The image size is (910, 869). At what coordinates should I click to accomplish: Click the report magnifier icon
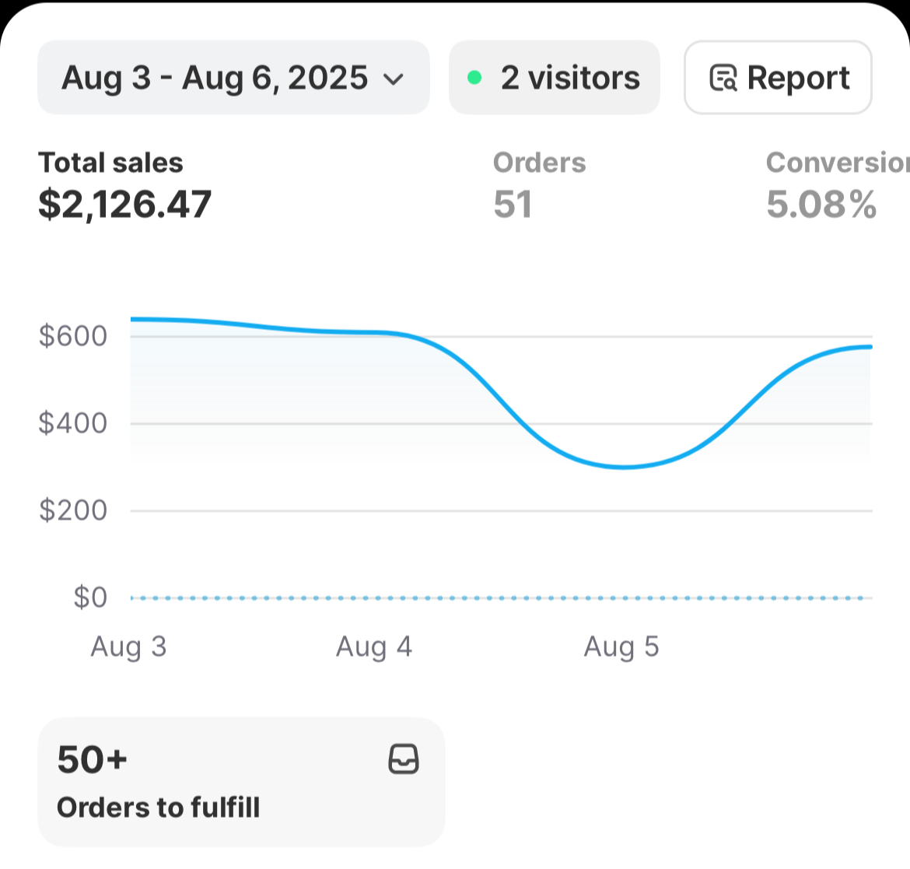tap(723, 79)
